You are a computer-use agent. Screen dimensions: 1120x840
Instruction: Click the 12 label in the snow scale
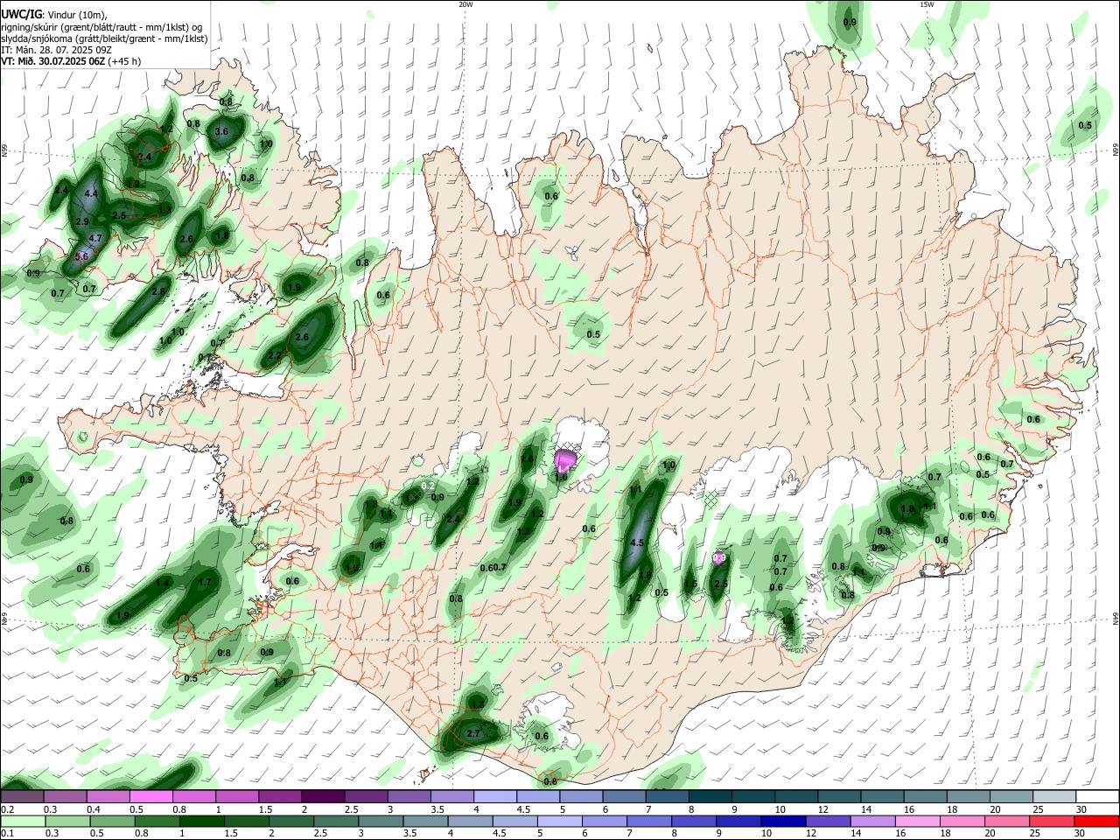point(823,809)
